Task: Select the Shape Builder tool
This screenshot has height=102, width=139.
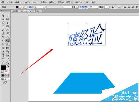Action: [3, 44]
